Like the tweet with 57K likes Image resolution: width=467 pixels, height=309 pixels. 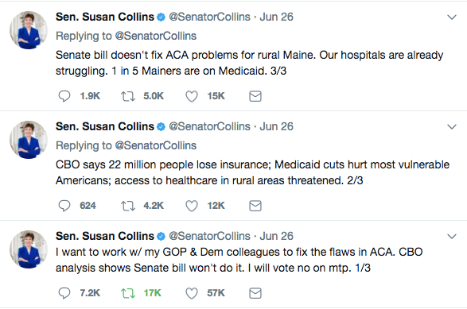pos(192,293)
